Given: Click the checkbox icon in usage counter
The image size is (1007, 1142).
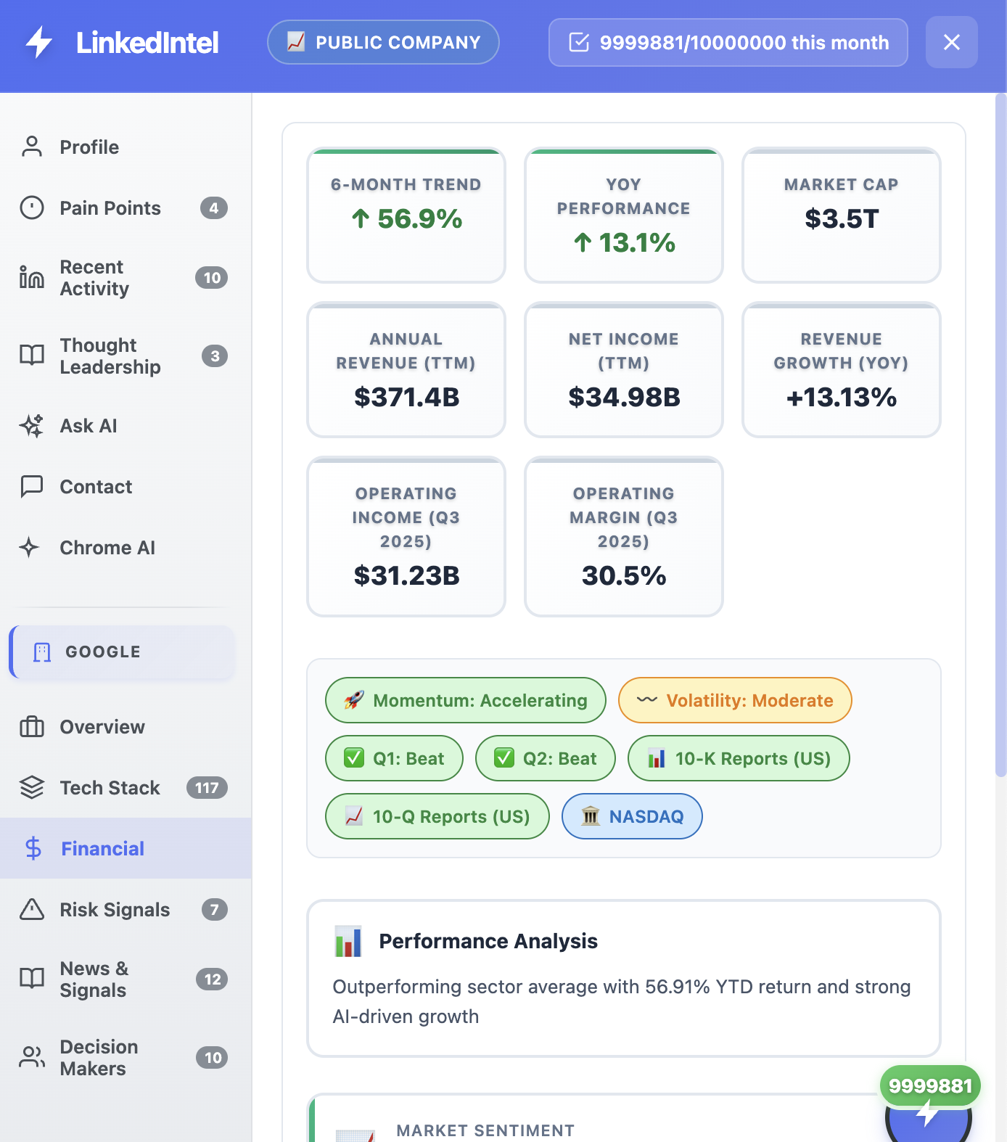Looking at the screenshot, I should click(x=579, y=42).
